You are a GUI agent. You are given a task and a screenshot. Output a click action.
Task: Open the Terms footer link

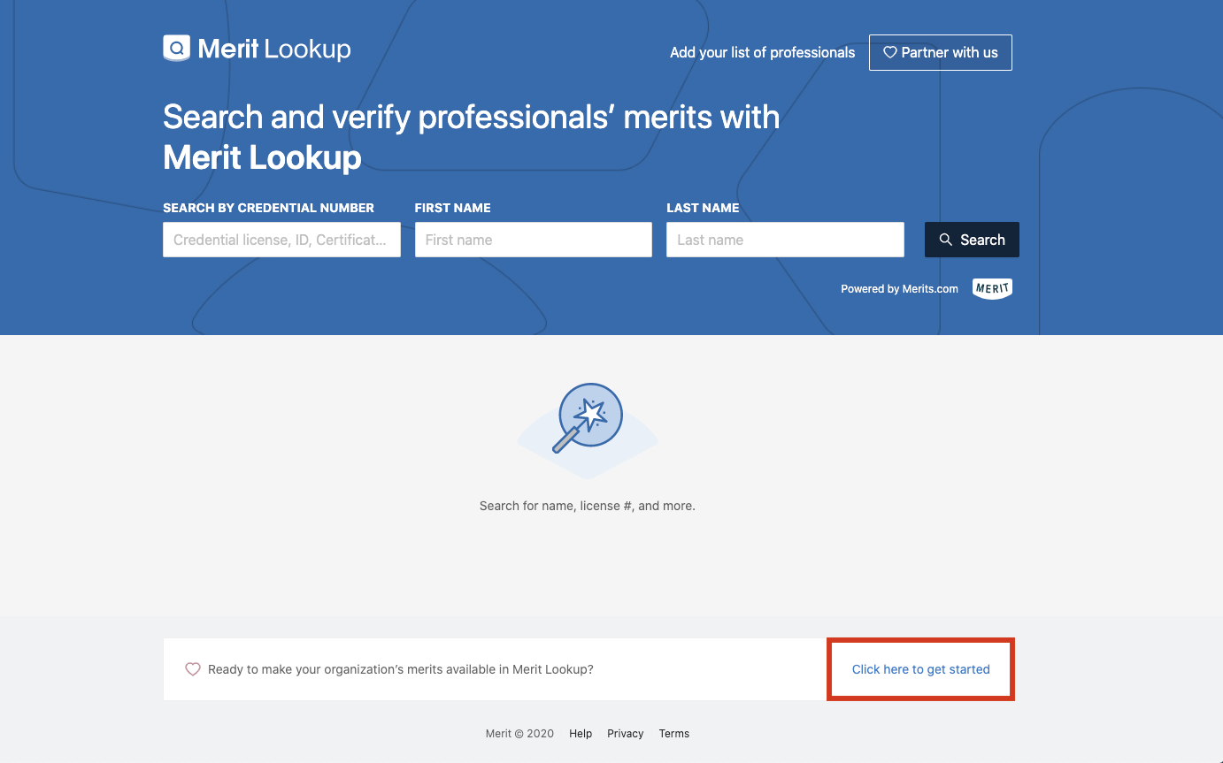(674, 734)
